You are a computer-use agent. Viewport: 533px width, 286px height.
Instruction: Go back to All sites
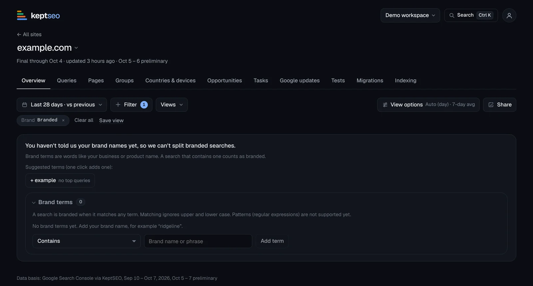pyautogui.click(x=29, y=35)
